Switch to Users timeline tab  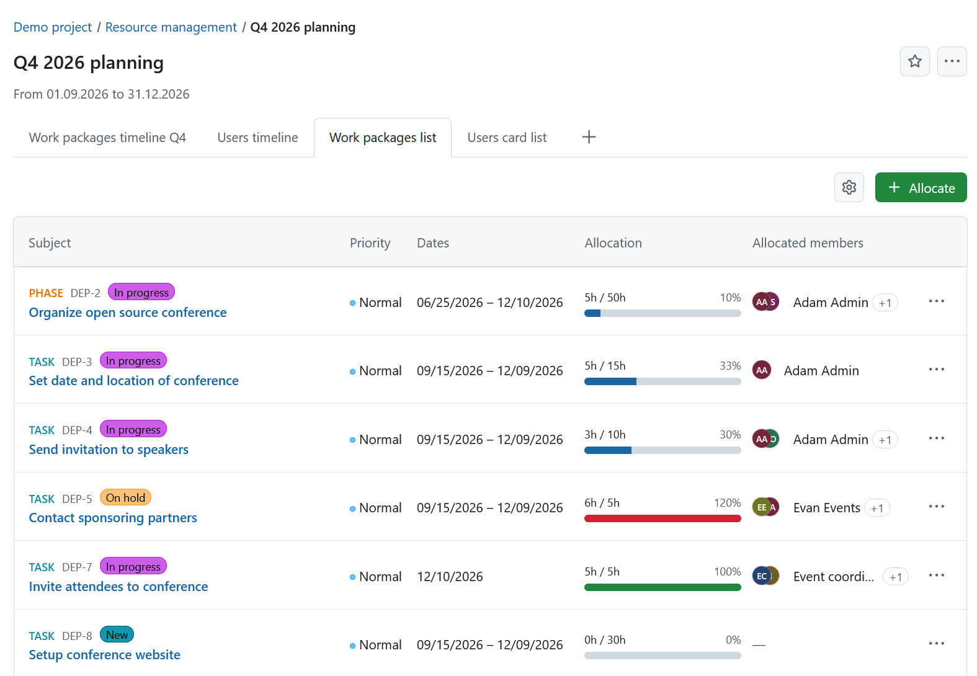pyautogui.click(x=257, y=138)
